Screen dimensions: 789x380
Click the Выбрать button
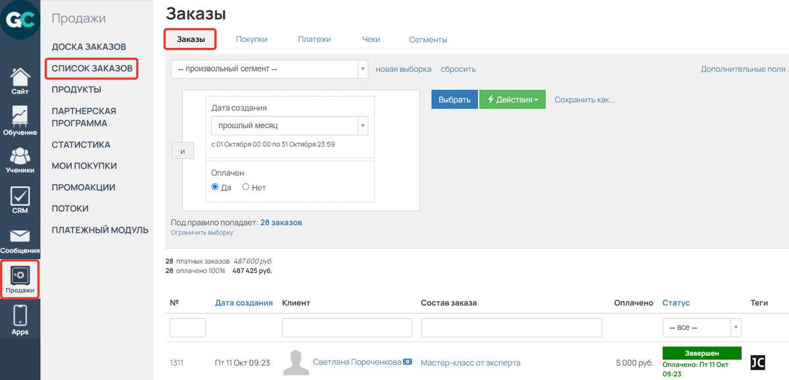tap(454, 100)
